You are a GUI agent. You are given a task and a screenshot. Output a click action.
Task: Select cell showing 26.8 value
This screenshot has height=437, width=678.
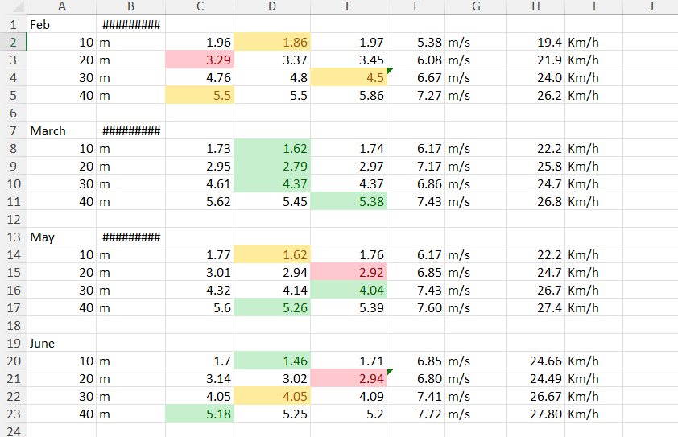pyautogui.click(x=535, y=201)
